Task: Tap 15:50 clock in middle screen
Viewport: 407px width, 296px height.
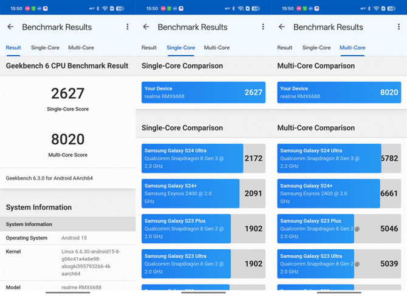Action: click(x=152, y=8)
